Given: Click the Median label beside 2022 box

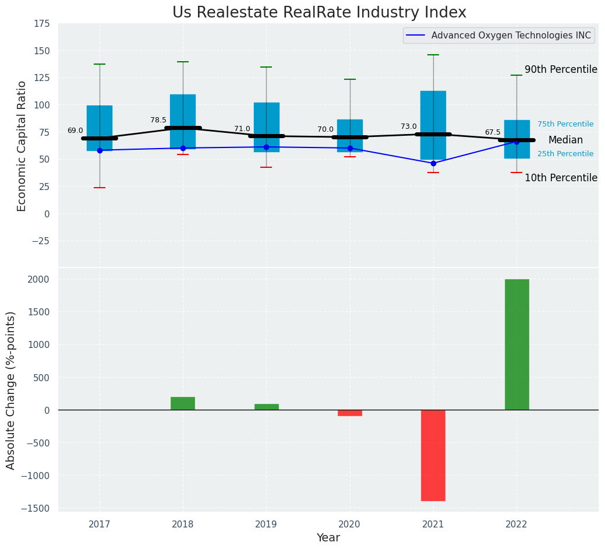Looking at the screenshot, I should tap(565, 140).
